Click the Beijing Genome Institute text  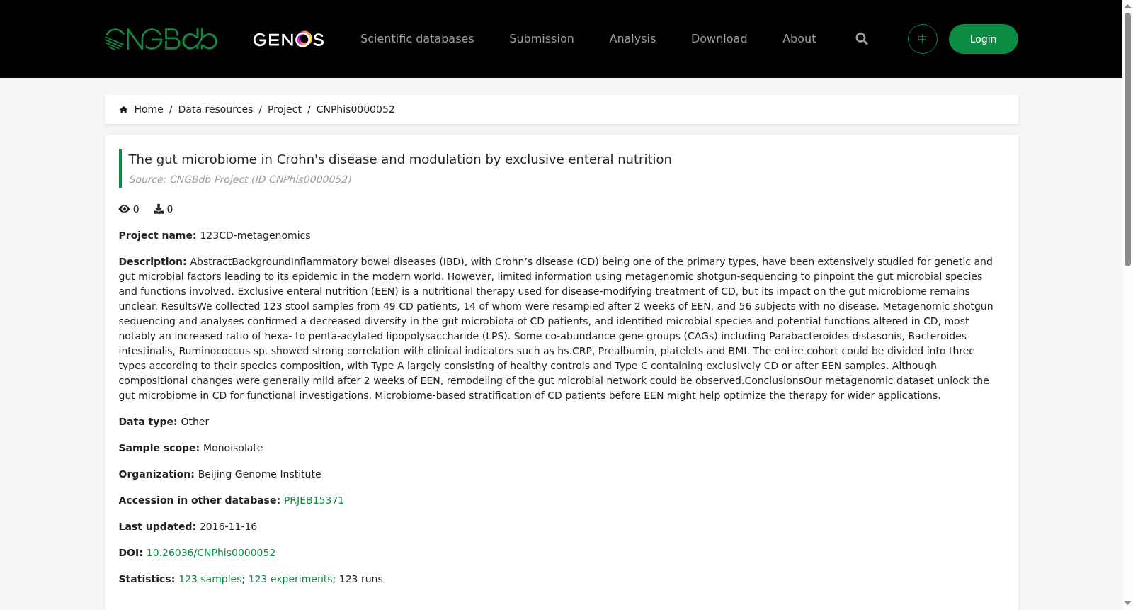[x=259, y=474]
